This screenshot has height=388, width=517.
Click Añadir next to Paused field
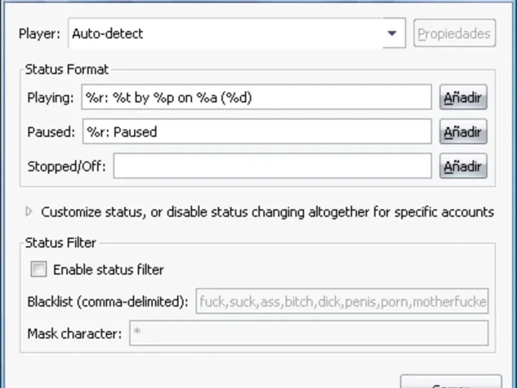click(463, 132)
